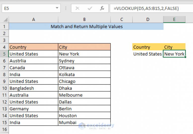Click the formula bar with VLOOKUP formula

pyautogui.click(x=151, y=8)
